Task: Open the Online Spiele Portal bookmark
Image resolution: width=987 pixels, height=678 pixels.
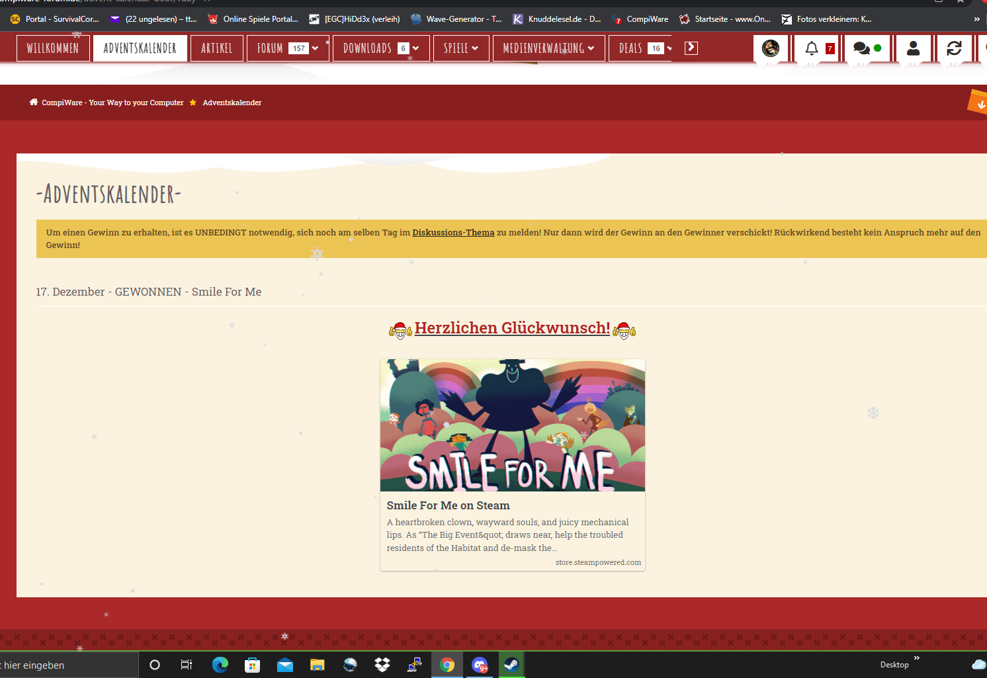Action: tap(253, 19)
